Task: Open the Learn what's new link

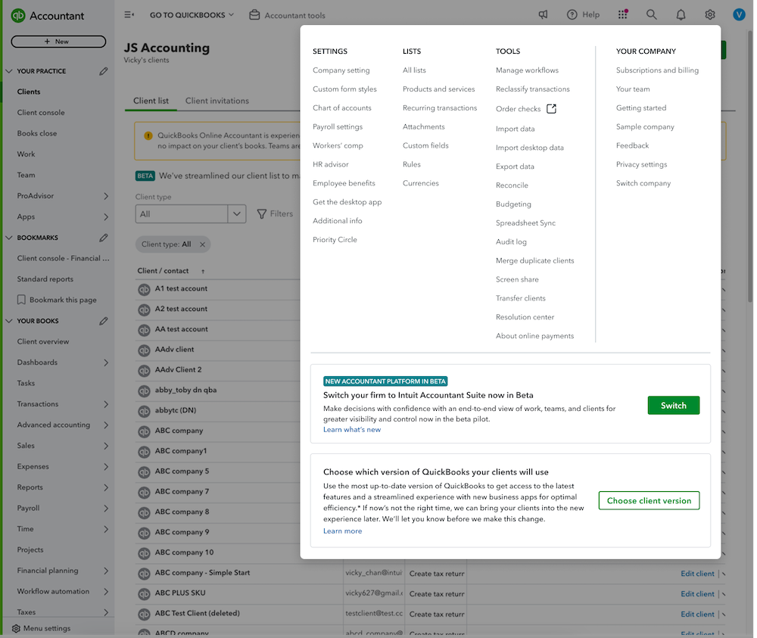Action: point(351,428)
